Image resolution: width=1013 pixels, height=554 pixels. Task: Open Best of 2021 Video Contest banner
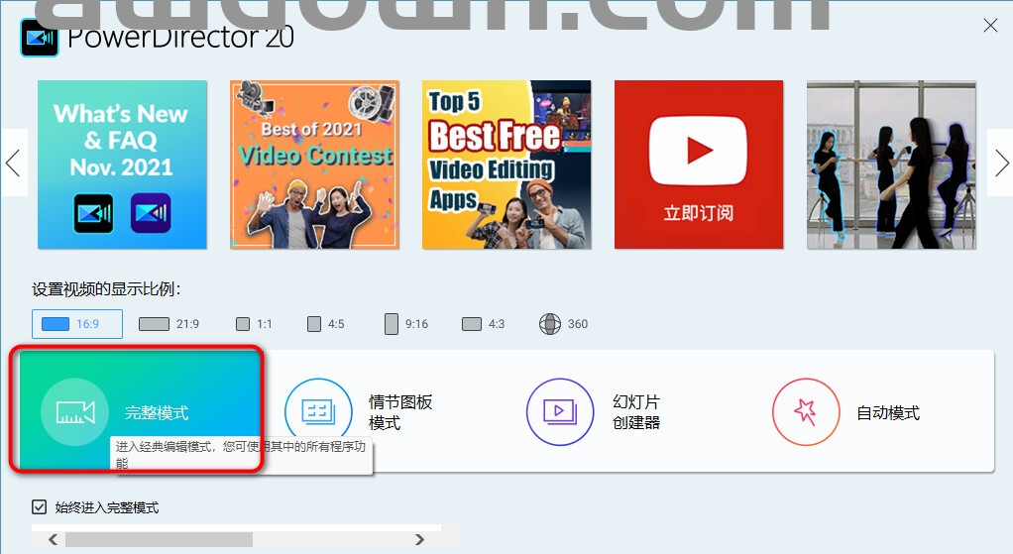point(314,165)
